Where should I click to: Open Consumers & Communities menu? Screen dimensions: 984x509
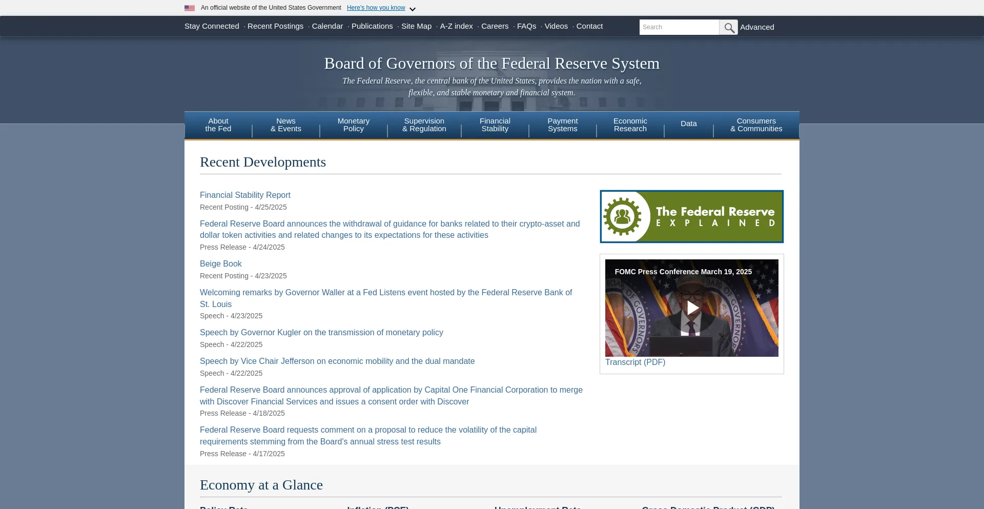click(x=756, y=125)
